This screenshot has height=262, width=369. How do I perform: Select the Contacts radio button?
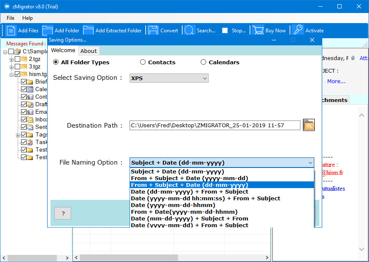tap(143, 62)
